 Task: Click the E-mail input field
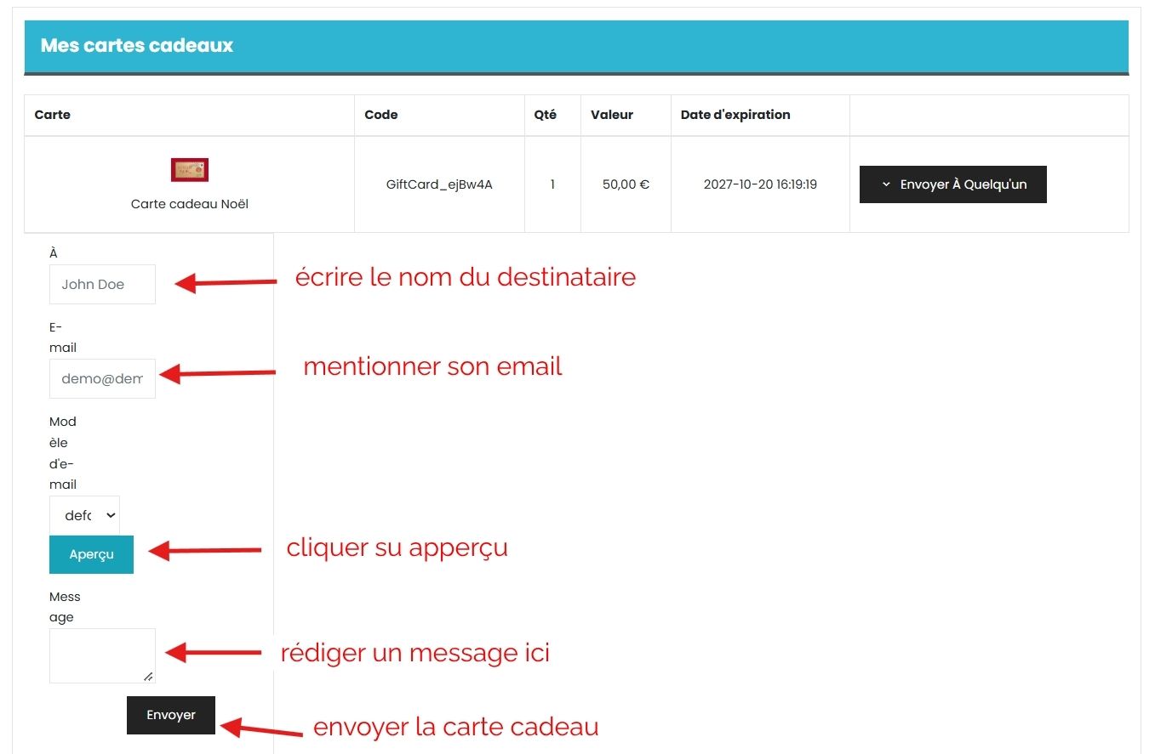[102, 378]
